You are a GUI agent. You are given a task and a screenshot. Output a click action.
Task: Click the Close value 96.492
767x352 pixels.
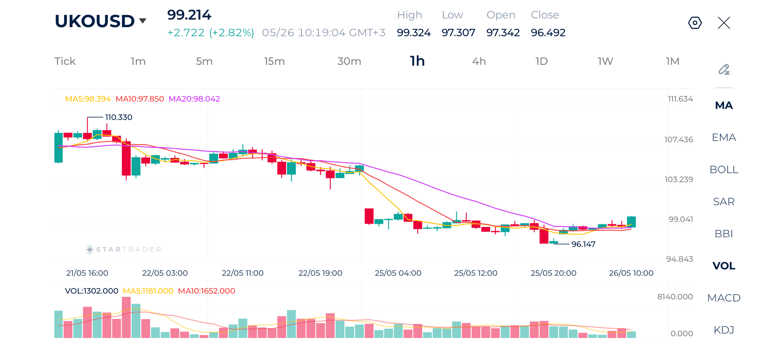548,33
